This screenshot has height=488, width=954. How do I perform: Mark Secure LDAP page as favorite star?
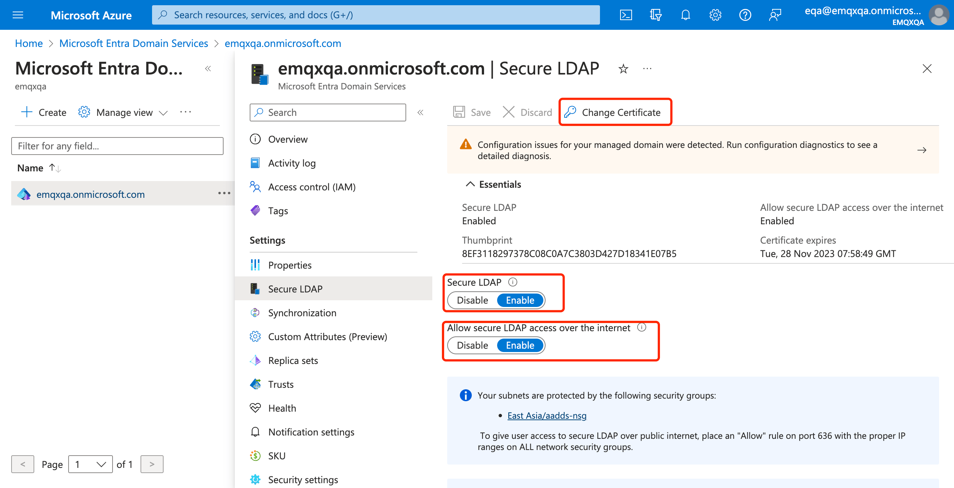623,69
